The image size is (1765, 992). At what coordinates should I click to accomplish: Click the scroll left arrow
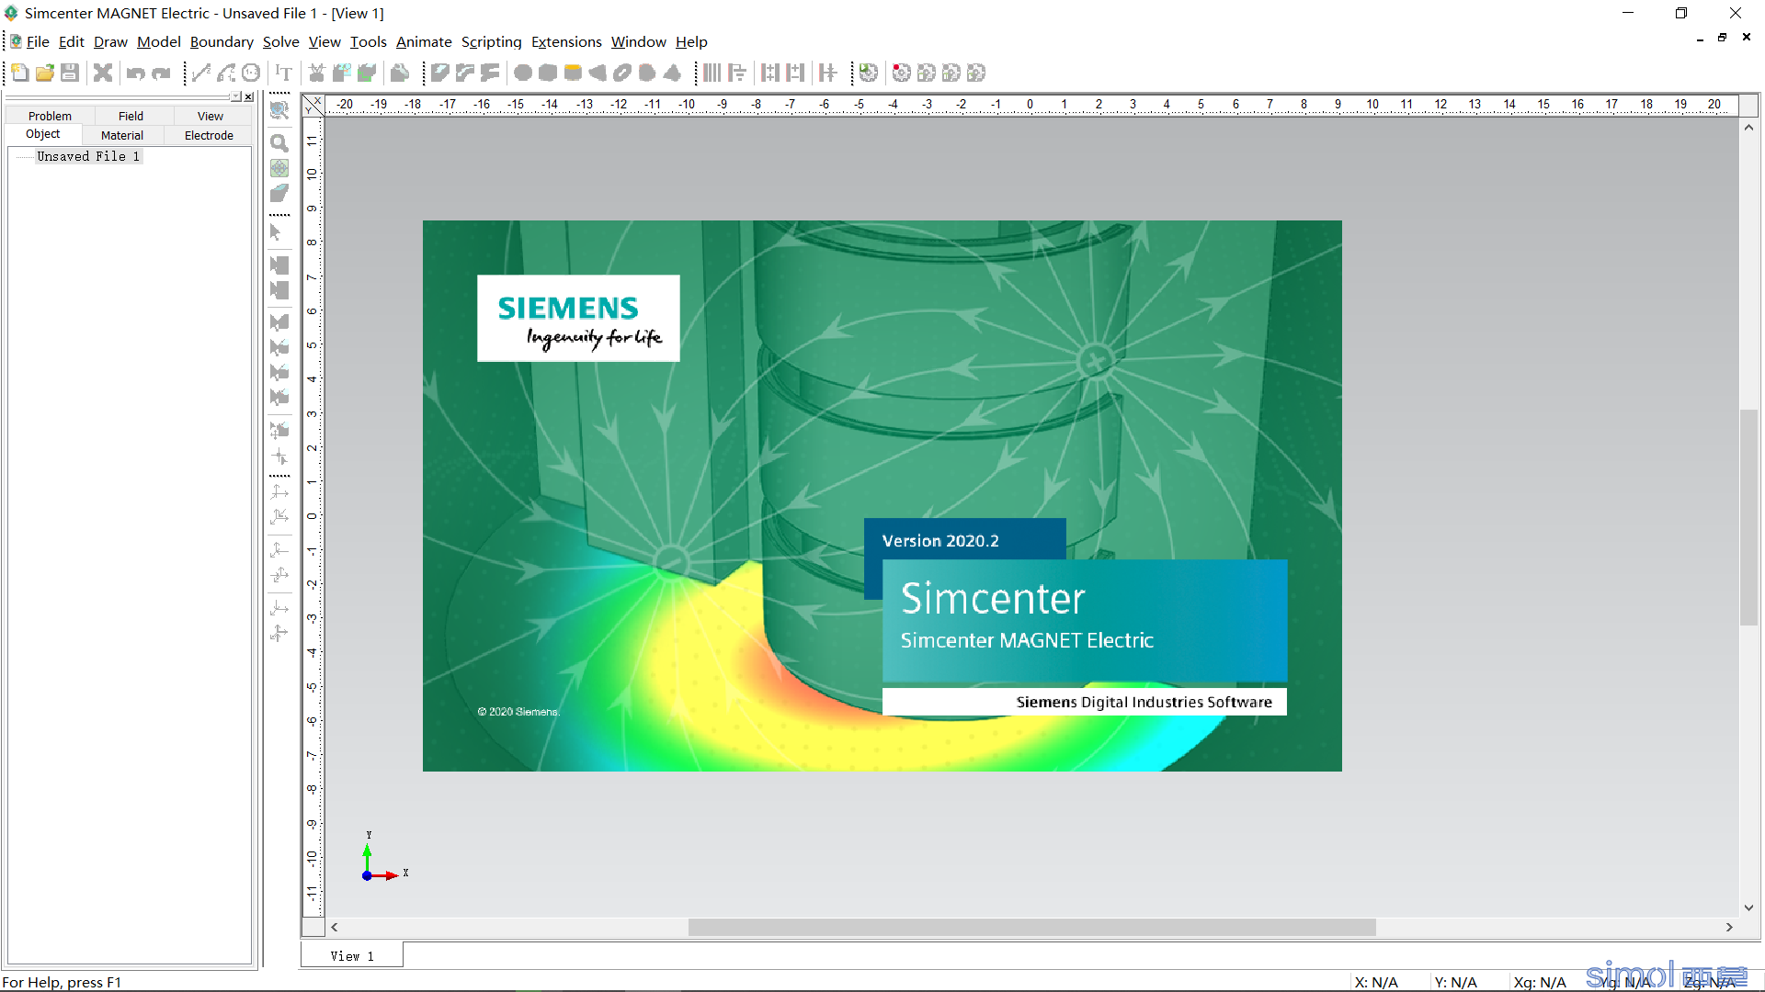[335, 928]
